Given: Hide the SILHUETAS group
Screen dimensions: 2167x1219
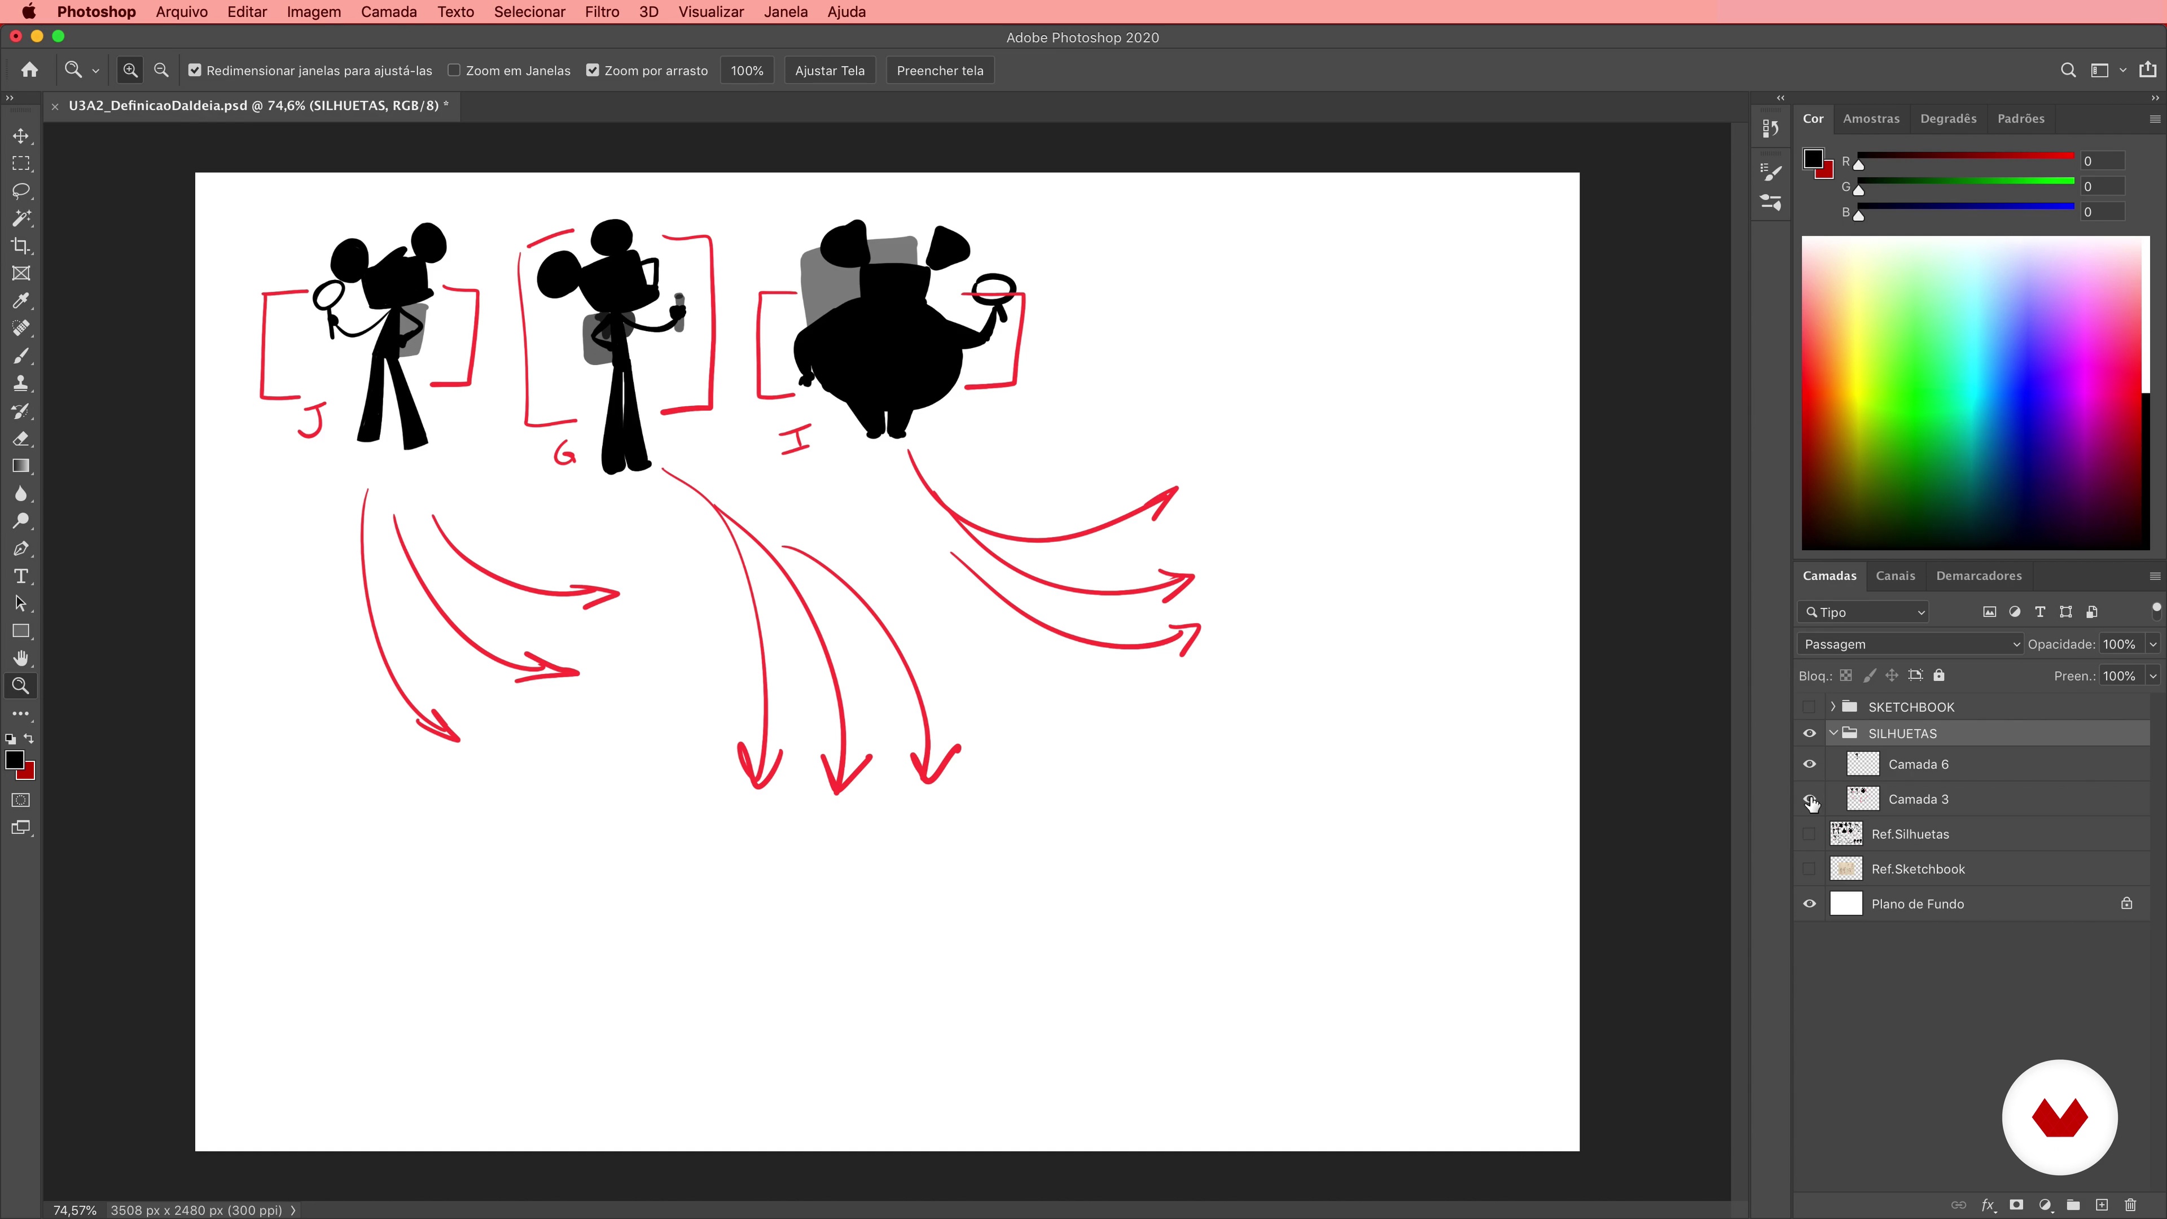Looking at the screenshot, I should (1809, 734).
